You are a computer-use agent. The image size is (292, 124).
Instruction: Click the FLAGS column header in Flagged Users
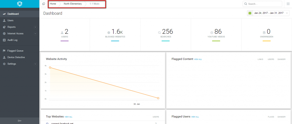(271, 117)
